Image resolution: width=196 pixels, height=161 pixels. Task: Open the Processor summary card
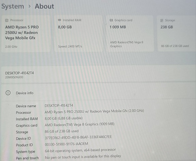26,34
